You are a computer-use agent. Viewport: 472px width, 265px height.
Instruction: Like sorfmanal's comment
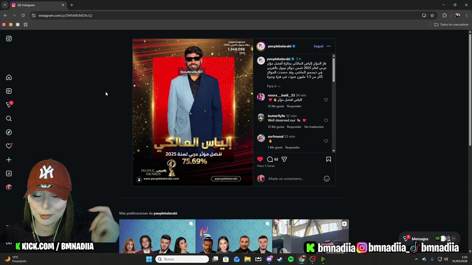[x=326, y=141]
